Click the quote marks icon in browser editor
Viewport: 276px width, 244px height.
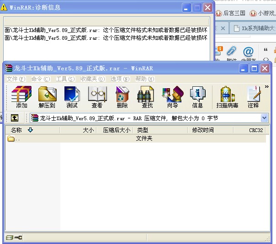tap(266, 50)
